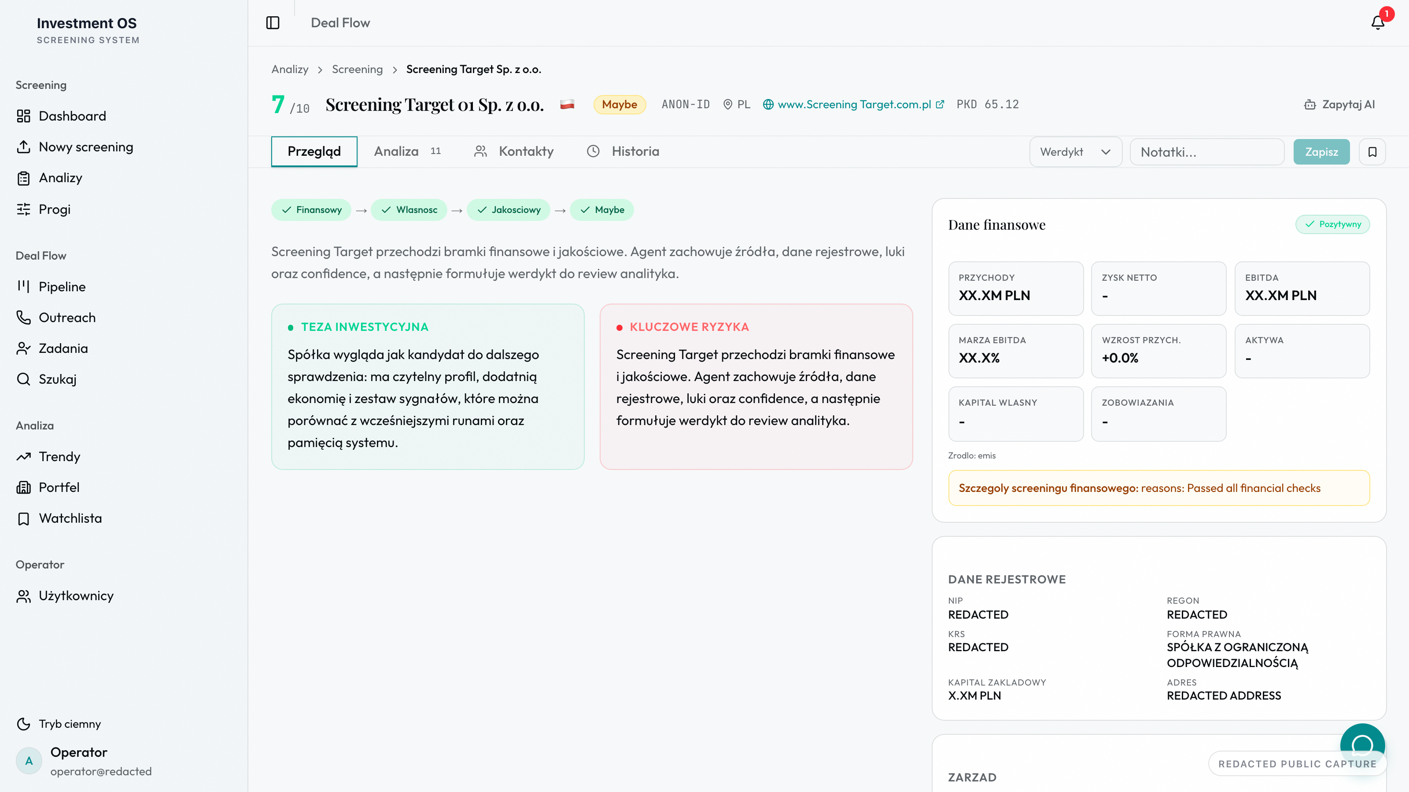
Task: Click the PRZYCHODY metric card
Action: 1016,288
